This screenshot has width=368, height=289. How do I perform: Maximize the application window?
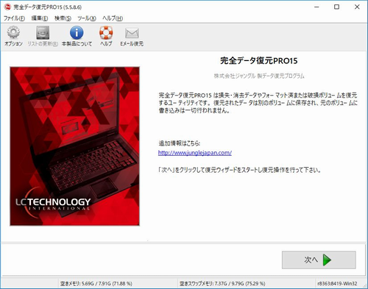tap(337, 7)
